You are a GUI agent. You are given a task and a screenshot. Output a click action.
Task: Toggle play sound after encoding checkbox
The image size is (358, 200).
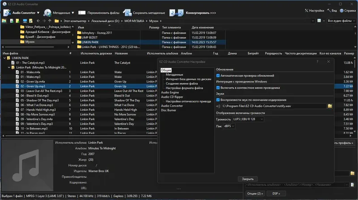(218, 100)
